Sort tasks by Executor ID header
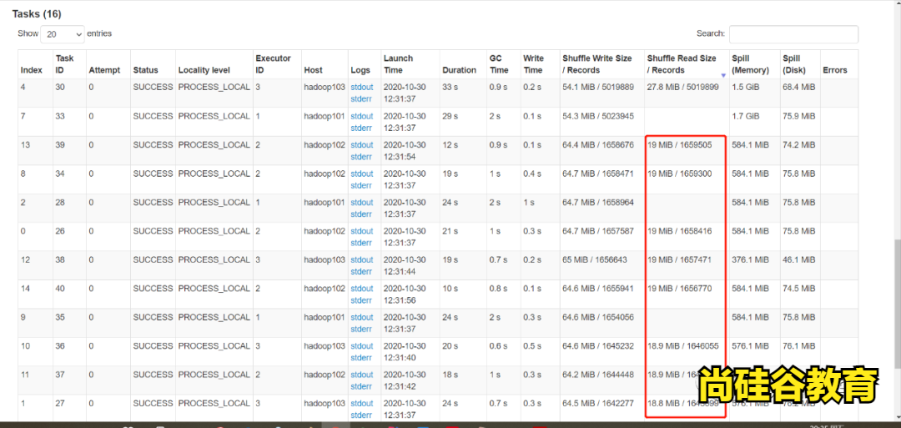The image size is (901, 428). coord(273,64)
